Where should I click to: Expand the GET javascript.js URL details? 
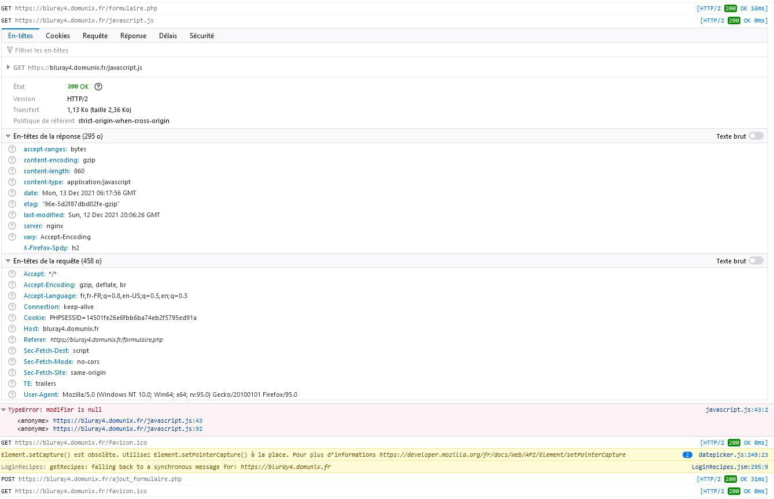tap(8, 68)
